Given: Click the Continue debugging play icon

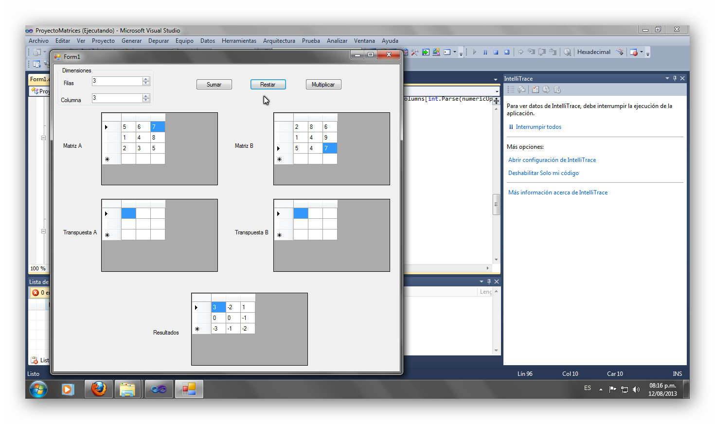Looking at the screenshot, I should click(x=474, y=52).
